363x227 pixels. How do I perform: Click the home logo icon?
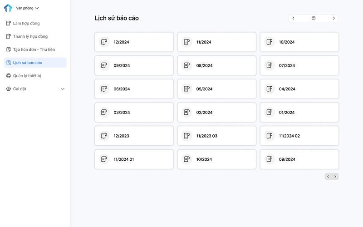click(8, 8)
